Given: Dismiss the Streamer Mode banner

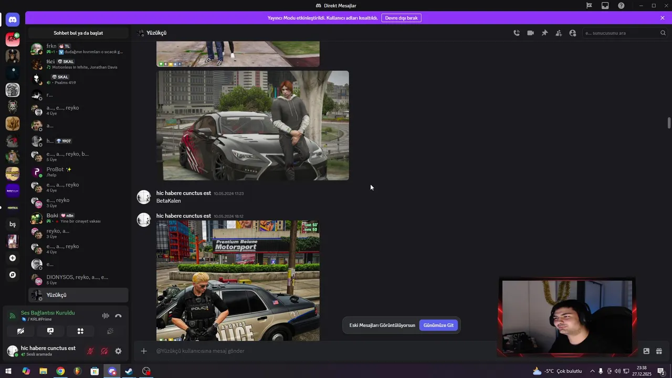Looking at the screenshot, I should pos(663,18).
